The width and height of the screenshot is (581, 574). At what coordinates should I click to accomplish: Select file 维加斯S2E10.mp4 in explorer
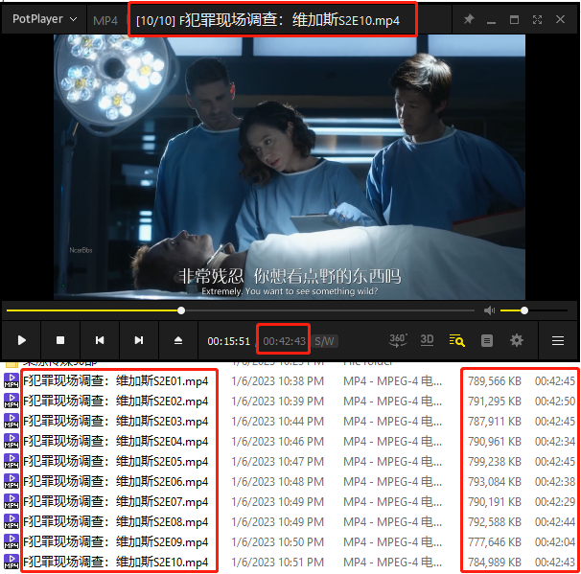pyautogui.click(x=116, y=563)
